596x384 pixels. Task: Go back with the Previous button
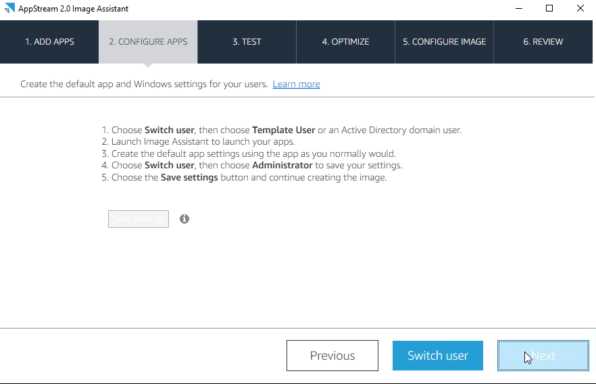point(332,356)
